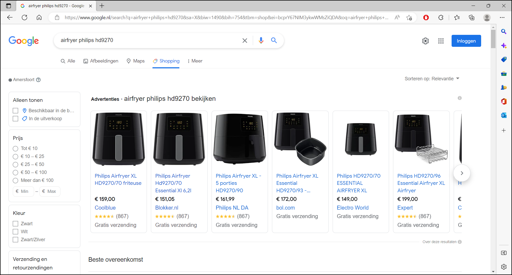Open the Blokker.nl seller link
Screen dimensions: 512x275
tap(167, 208)
